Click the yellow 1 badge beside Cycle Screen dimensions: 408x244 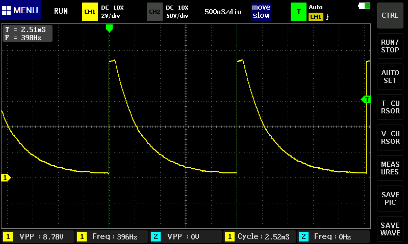(x=229, y=237)
